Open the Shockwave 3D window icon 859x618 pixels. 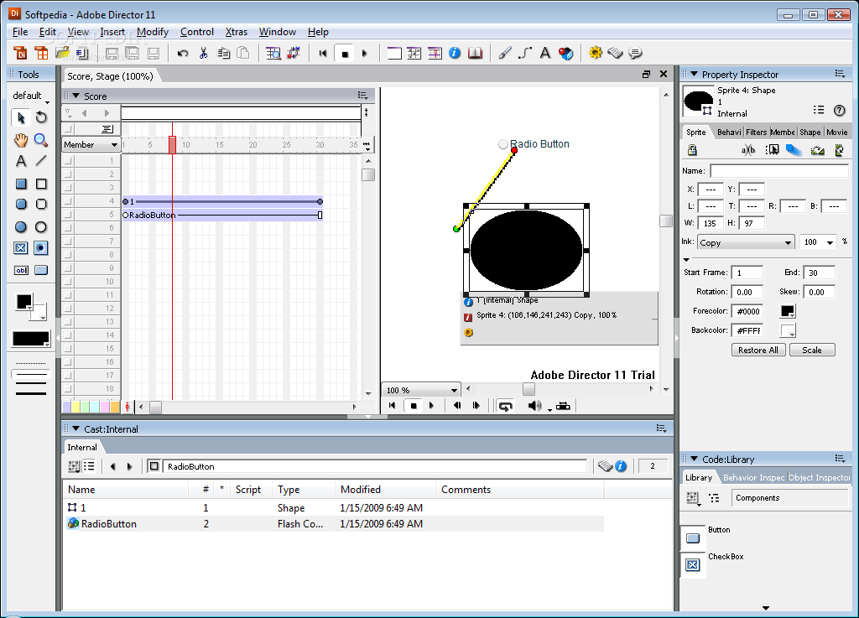coord(566,53)
